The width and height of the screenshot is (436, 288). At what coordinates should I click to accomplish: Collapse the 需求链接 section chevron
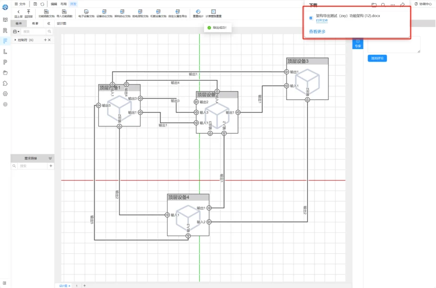coord(50,158)
